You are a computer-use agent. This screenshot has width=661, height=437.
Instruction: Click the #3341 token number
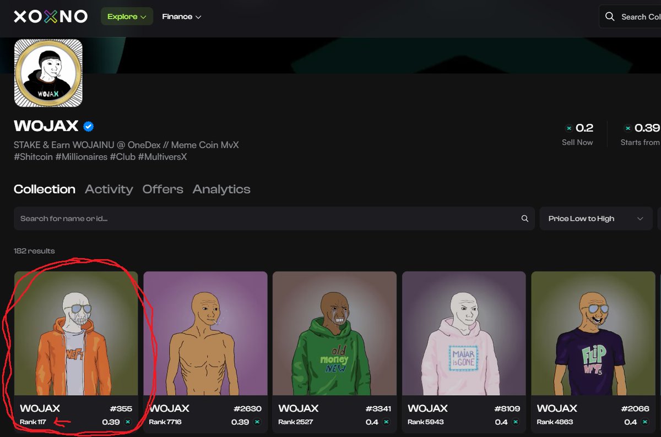click(x=378, y=408)
